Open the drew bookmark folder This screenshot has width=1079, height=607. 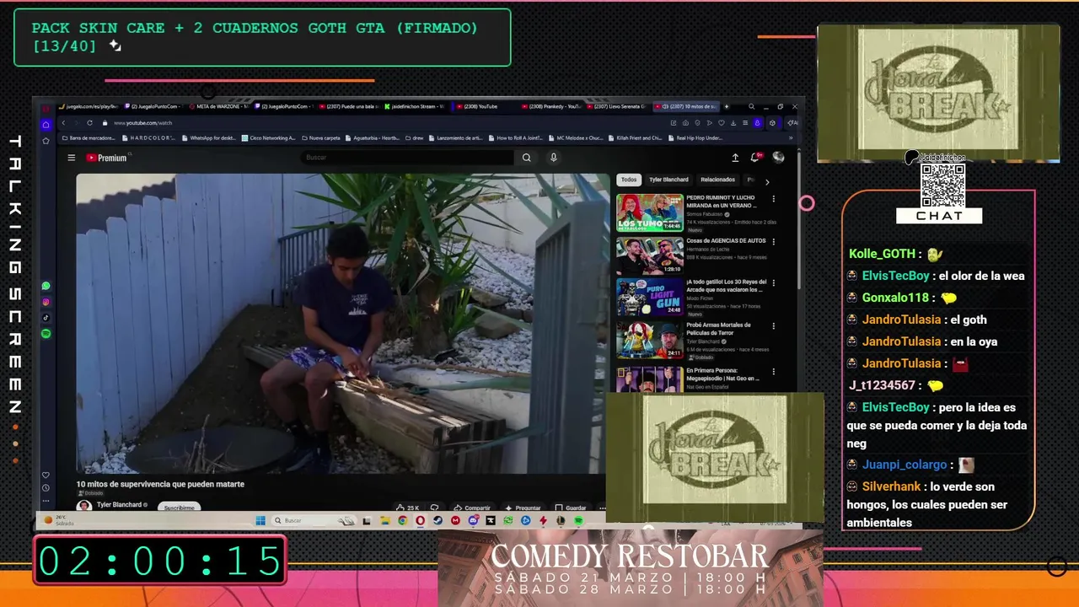(x=414, y=137)
